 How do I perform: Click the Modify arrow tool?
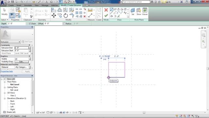click(5, 11)
